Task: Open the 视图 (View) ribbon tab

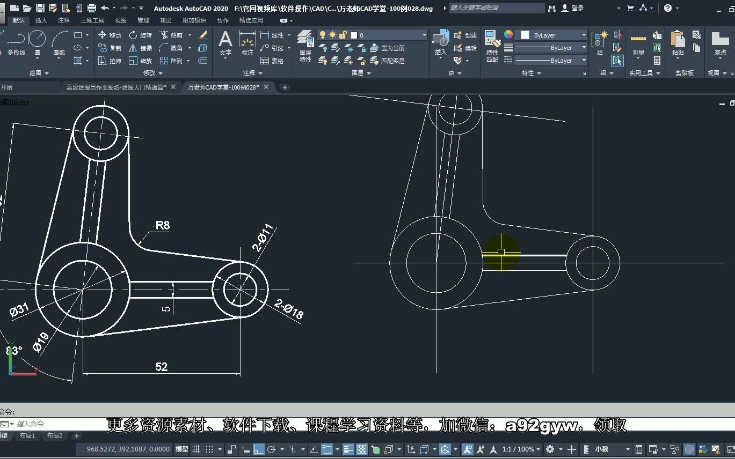Action: tap(121, 20)
